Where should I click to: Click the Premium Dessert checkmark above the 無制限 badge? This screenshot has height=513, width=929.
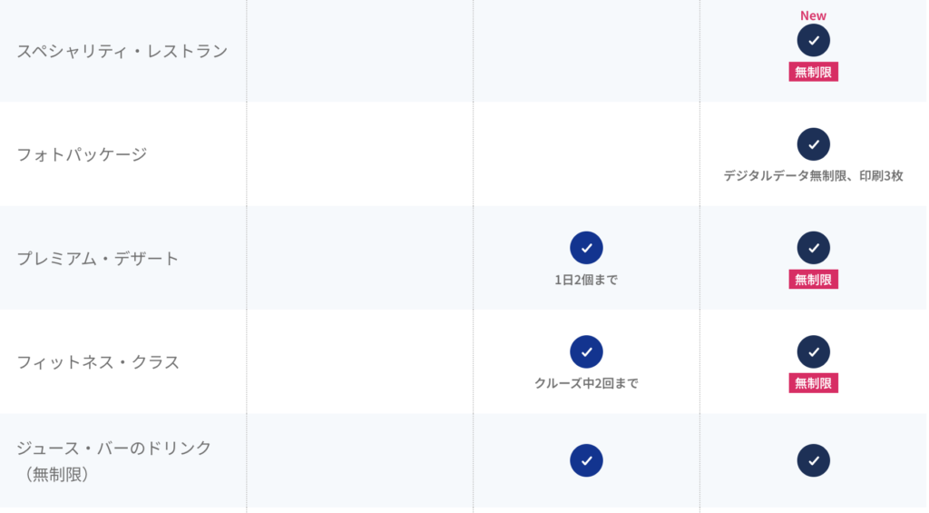(x=813, y=248)
